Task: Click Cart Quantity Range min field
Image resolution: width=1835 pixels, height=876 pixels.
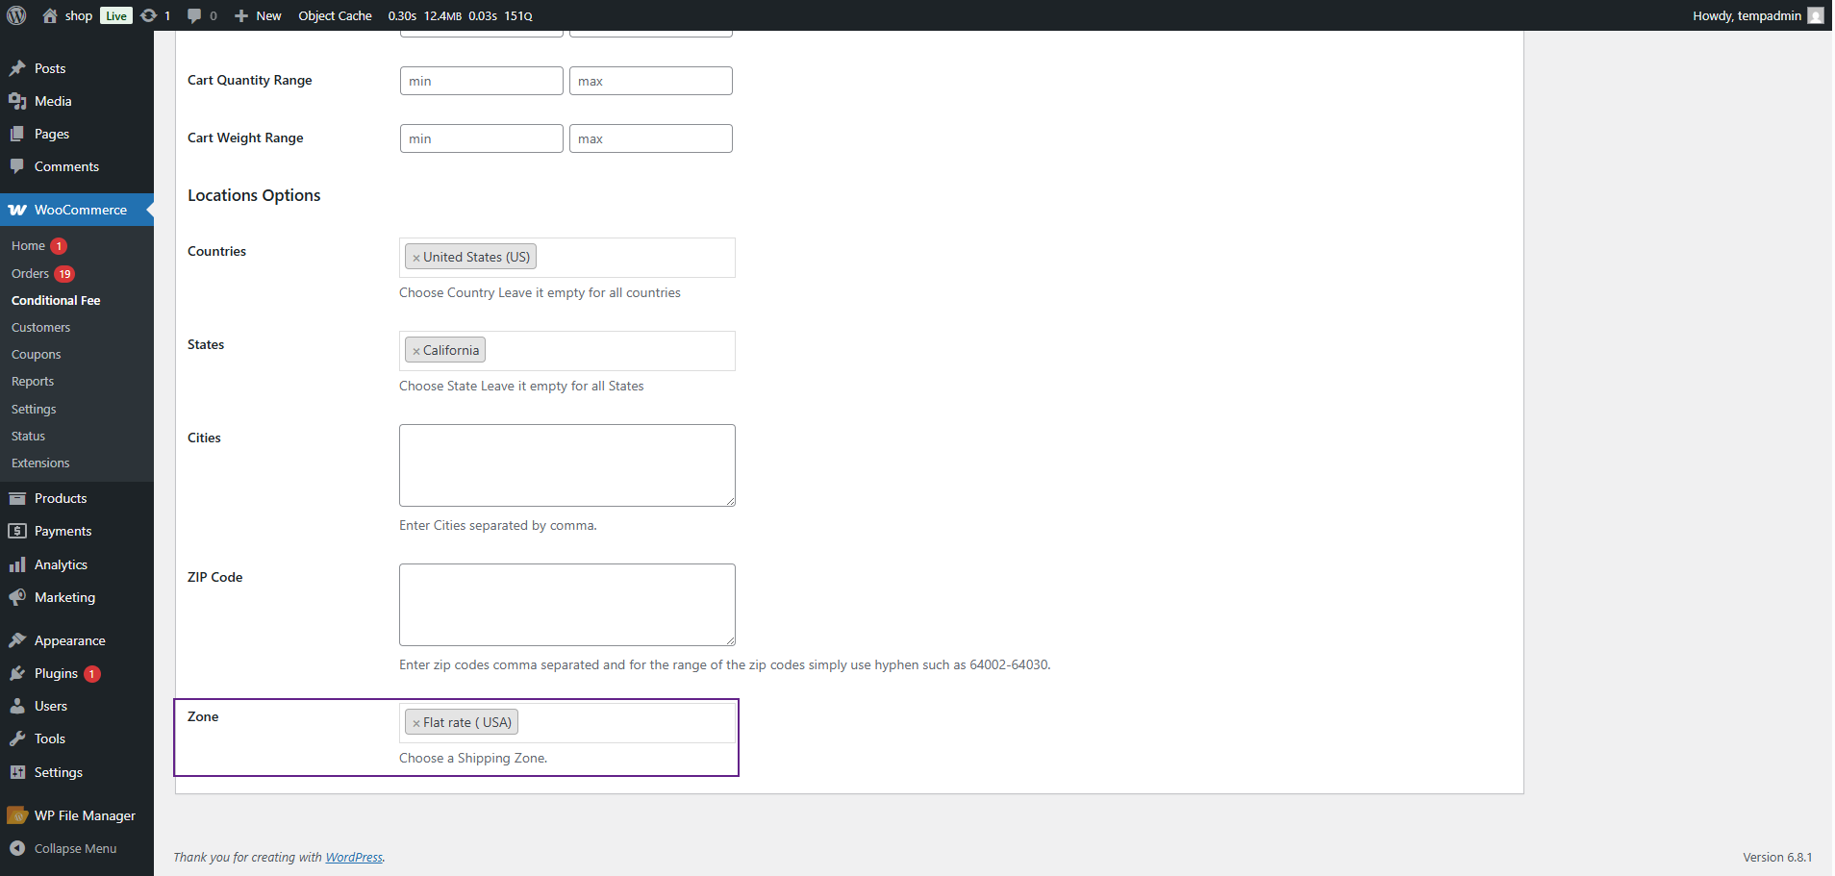Action: 482,81
